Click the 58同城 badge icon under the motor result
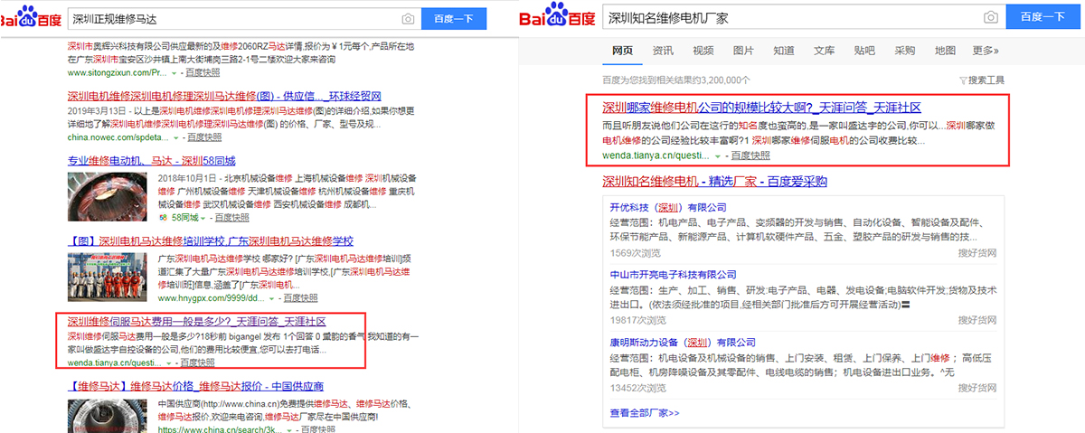The height and width of the screenshot is (433, 1085). pos(162,218)
